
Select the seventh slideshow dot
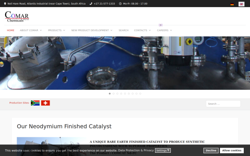click(132, 94)
